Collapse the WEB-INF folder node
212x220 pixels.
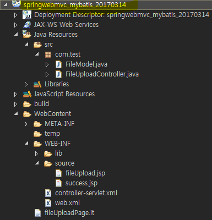(26, 143)
